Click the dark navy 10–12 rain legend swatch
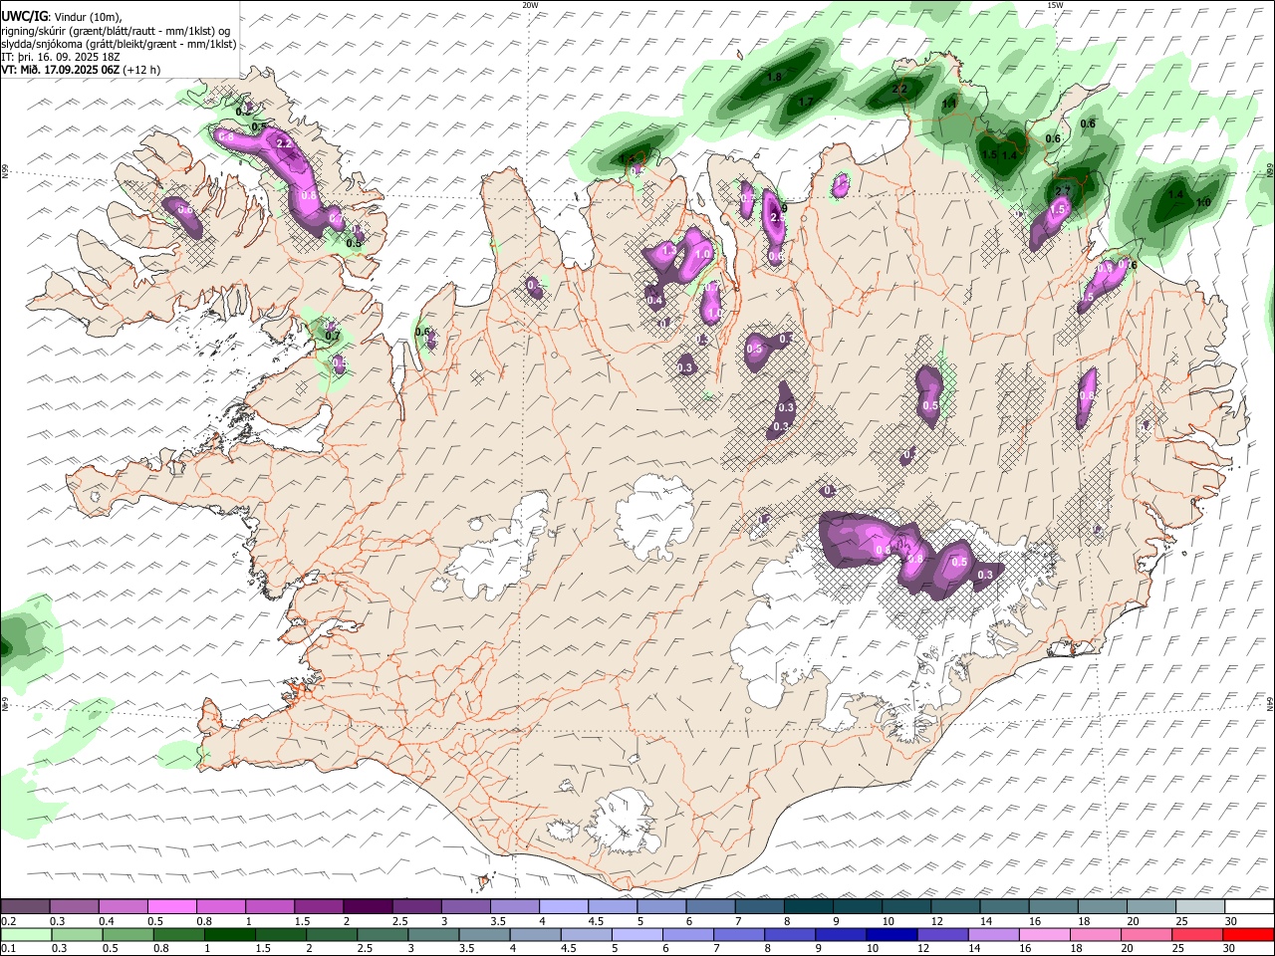The height and width of the screenshot is (956, 1275). [x=891, y=935]
